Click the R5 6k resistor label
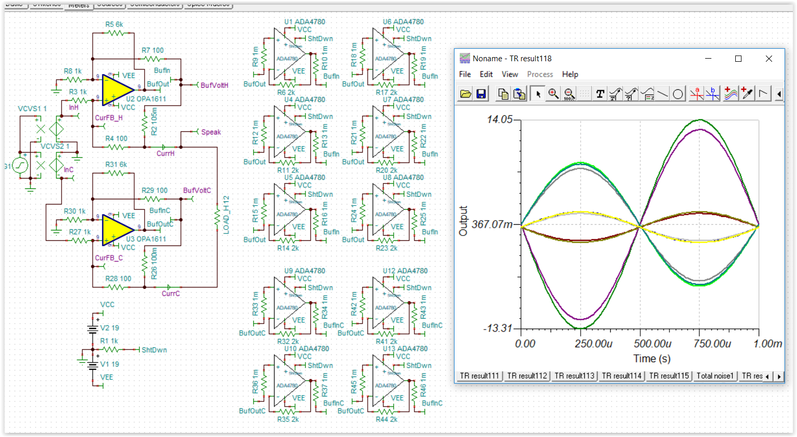Image resolution: width=797 pixels, height=437 pixels. tap(114, 24)
